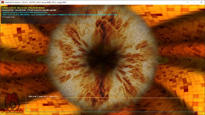Image resolution: width=205 pixels, height=115 pixels.
Task: Click the FurMark app icon in title bar
Action: [x=2, y=2]
